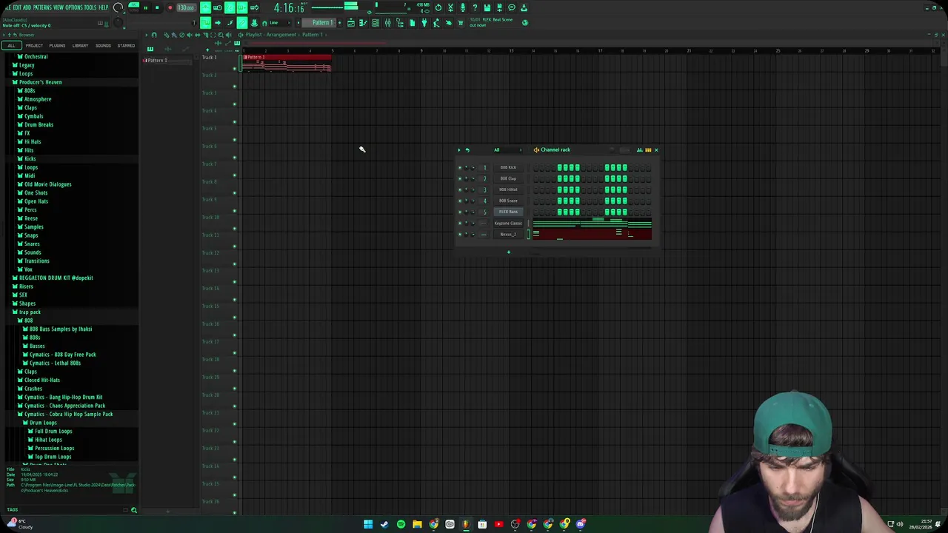Open File Explorer from the taskbar

pyautogui.click(x=417, y=524)
